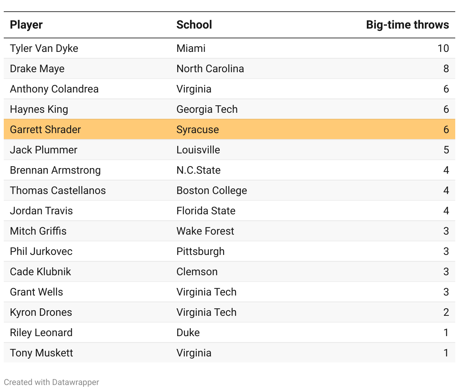The height and width of the screenshot is (391, 459).
Task: Select the highlighted Garrett Shrader row
Action: [229, 130]
